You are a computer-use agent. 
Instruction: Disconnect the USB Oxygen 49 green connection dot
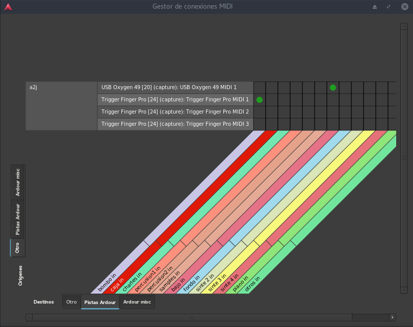click(x=333, y=88)
